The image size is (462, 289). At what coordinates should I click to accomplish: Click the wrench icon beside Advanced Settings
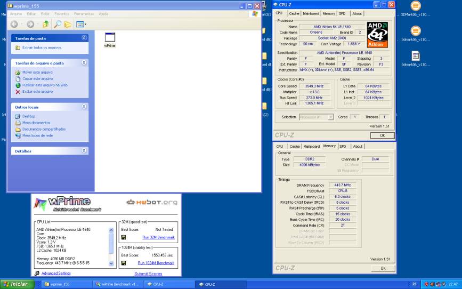tap(37, 274)
